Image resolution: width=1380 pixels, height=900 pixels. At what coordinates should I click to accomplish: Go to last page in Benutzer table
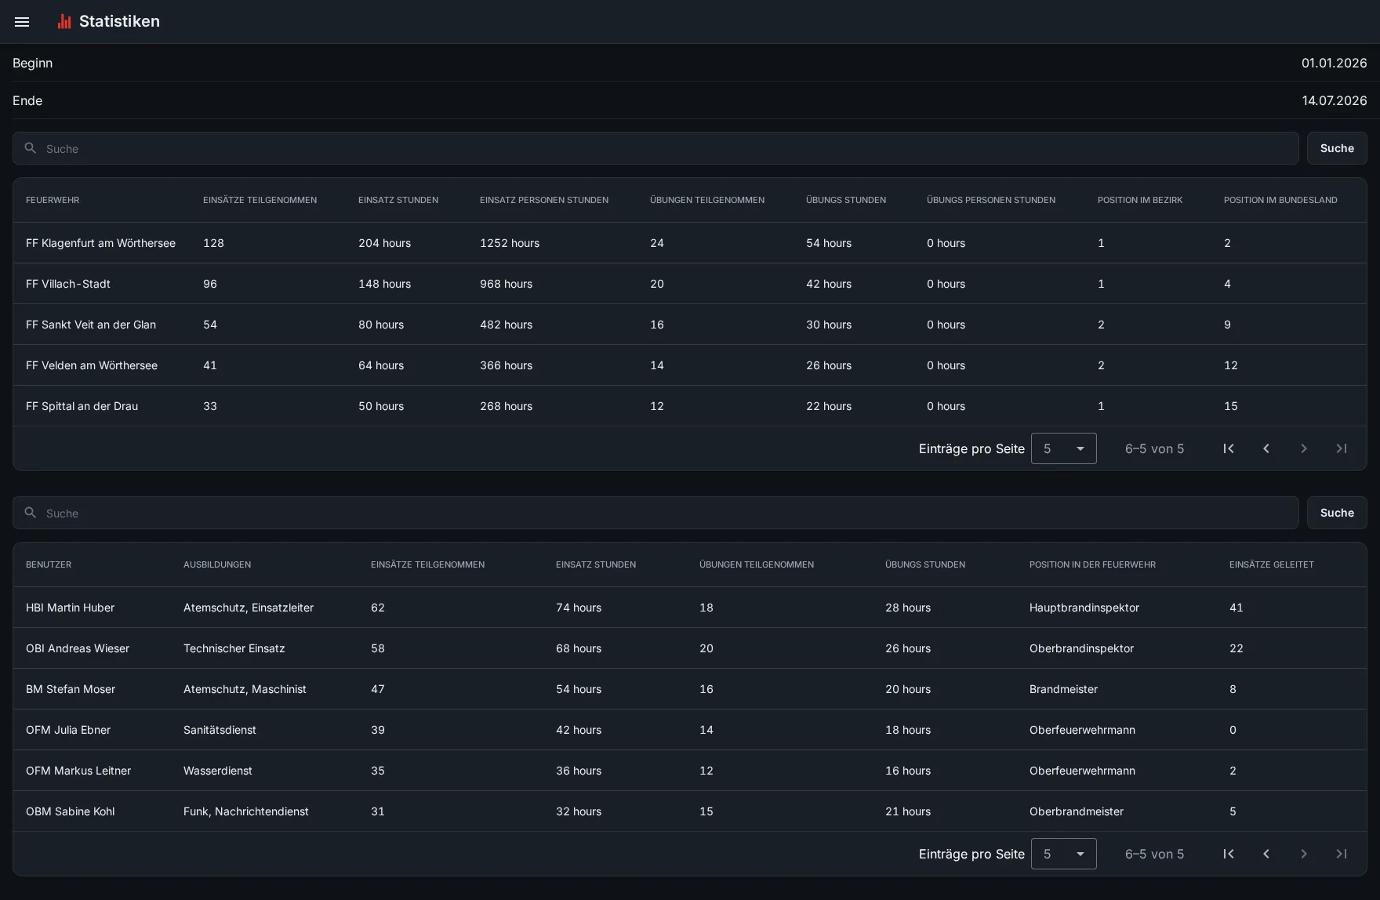1342,854
